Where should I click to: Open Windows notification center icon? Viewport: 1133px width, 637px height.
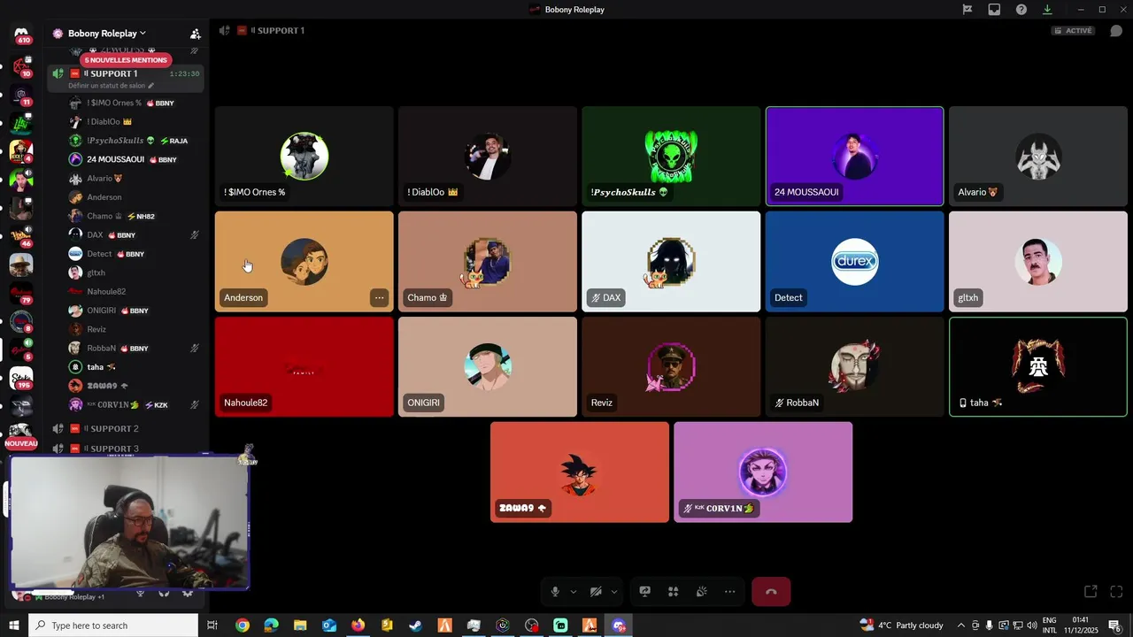(x=1114, y=625)
